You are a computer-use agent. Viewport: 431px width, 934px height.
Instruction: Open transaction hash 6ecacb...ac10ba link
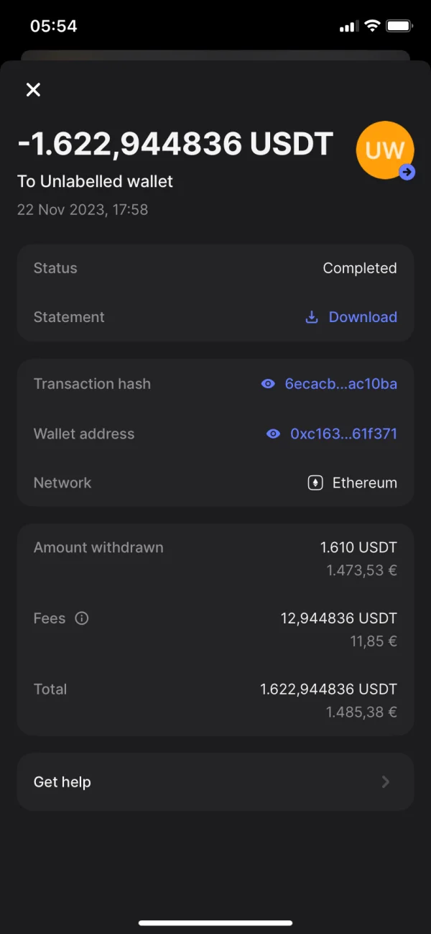click(340, 384)
